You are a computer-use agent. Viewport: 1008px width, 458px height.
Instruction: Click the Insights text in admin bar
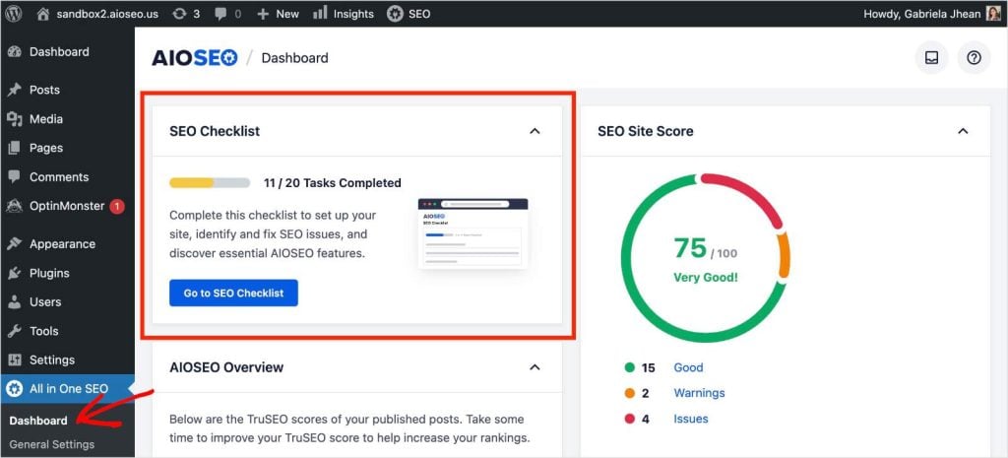coord(353,14)
